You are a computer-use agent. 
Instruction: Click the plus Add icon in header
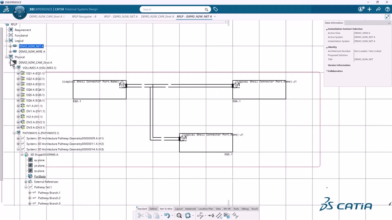click(x=370, y=9)
